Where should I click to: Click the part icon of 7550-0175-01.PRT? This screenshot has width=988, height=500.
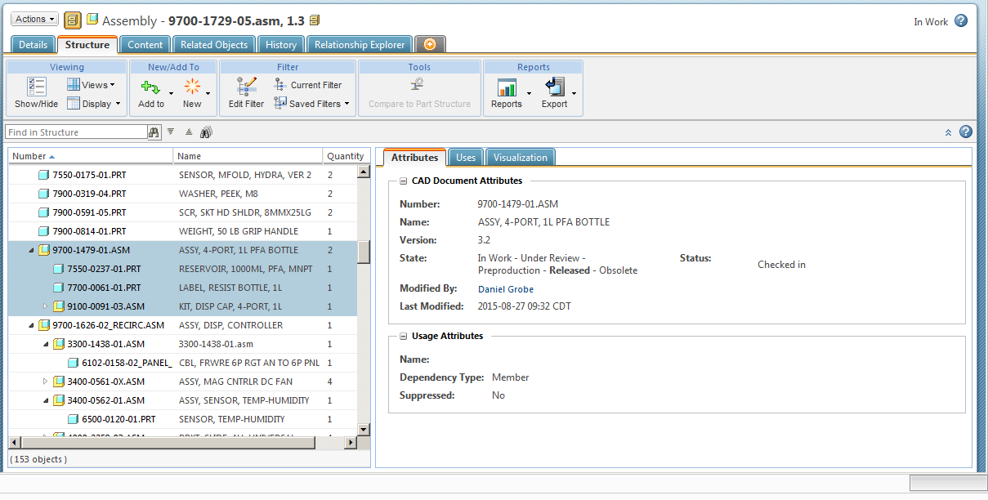(43, 175)
